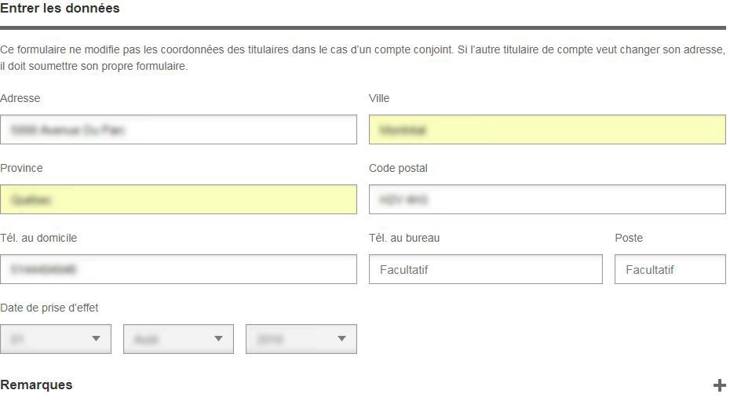730x401 pixels.
Task: Click the Adresse input field
Action: point(178,129)
